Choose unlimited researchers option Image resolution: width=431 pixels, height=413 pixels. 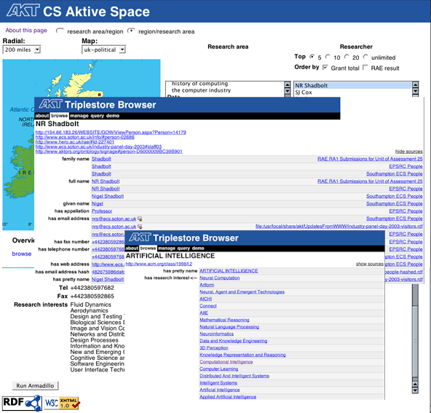(x=365, y=57)
